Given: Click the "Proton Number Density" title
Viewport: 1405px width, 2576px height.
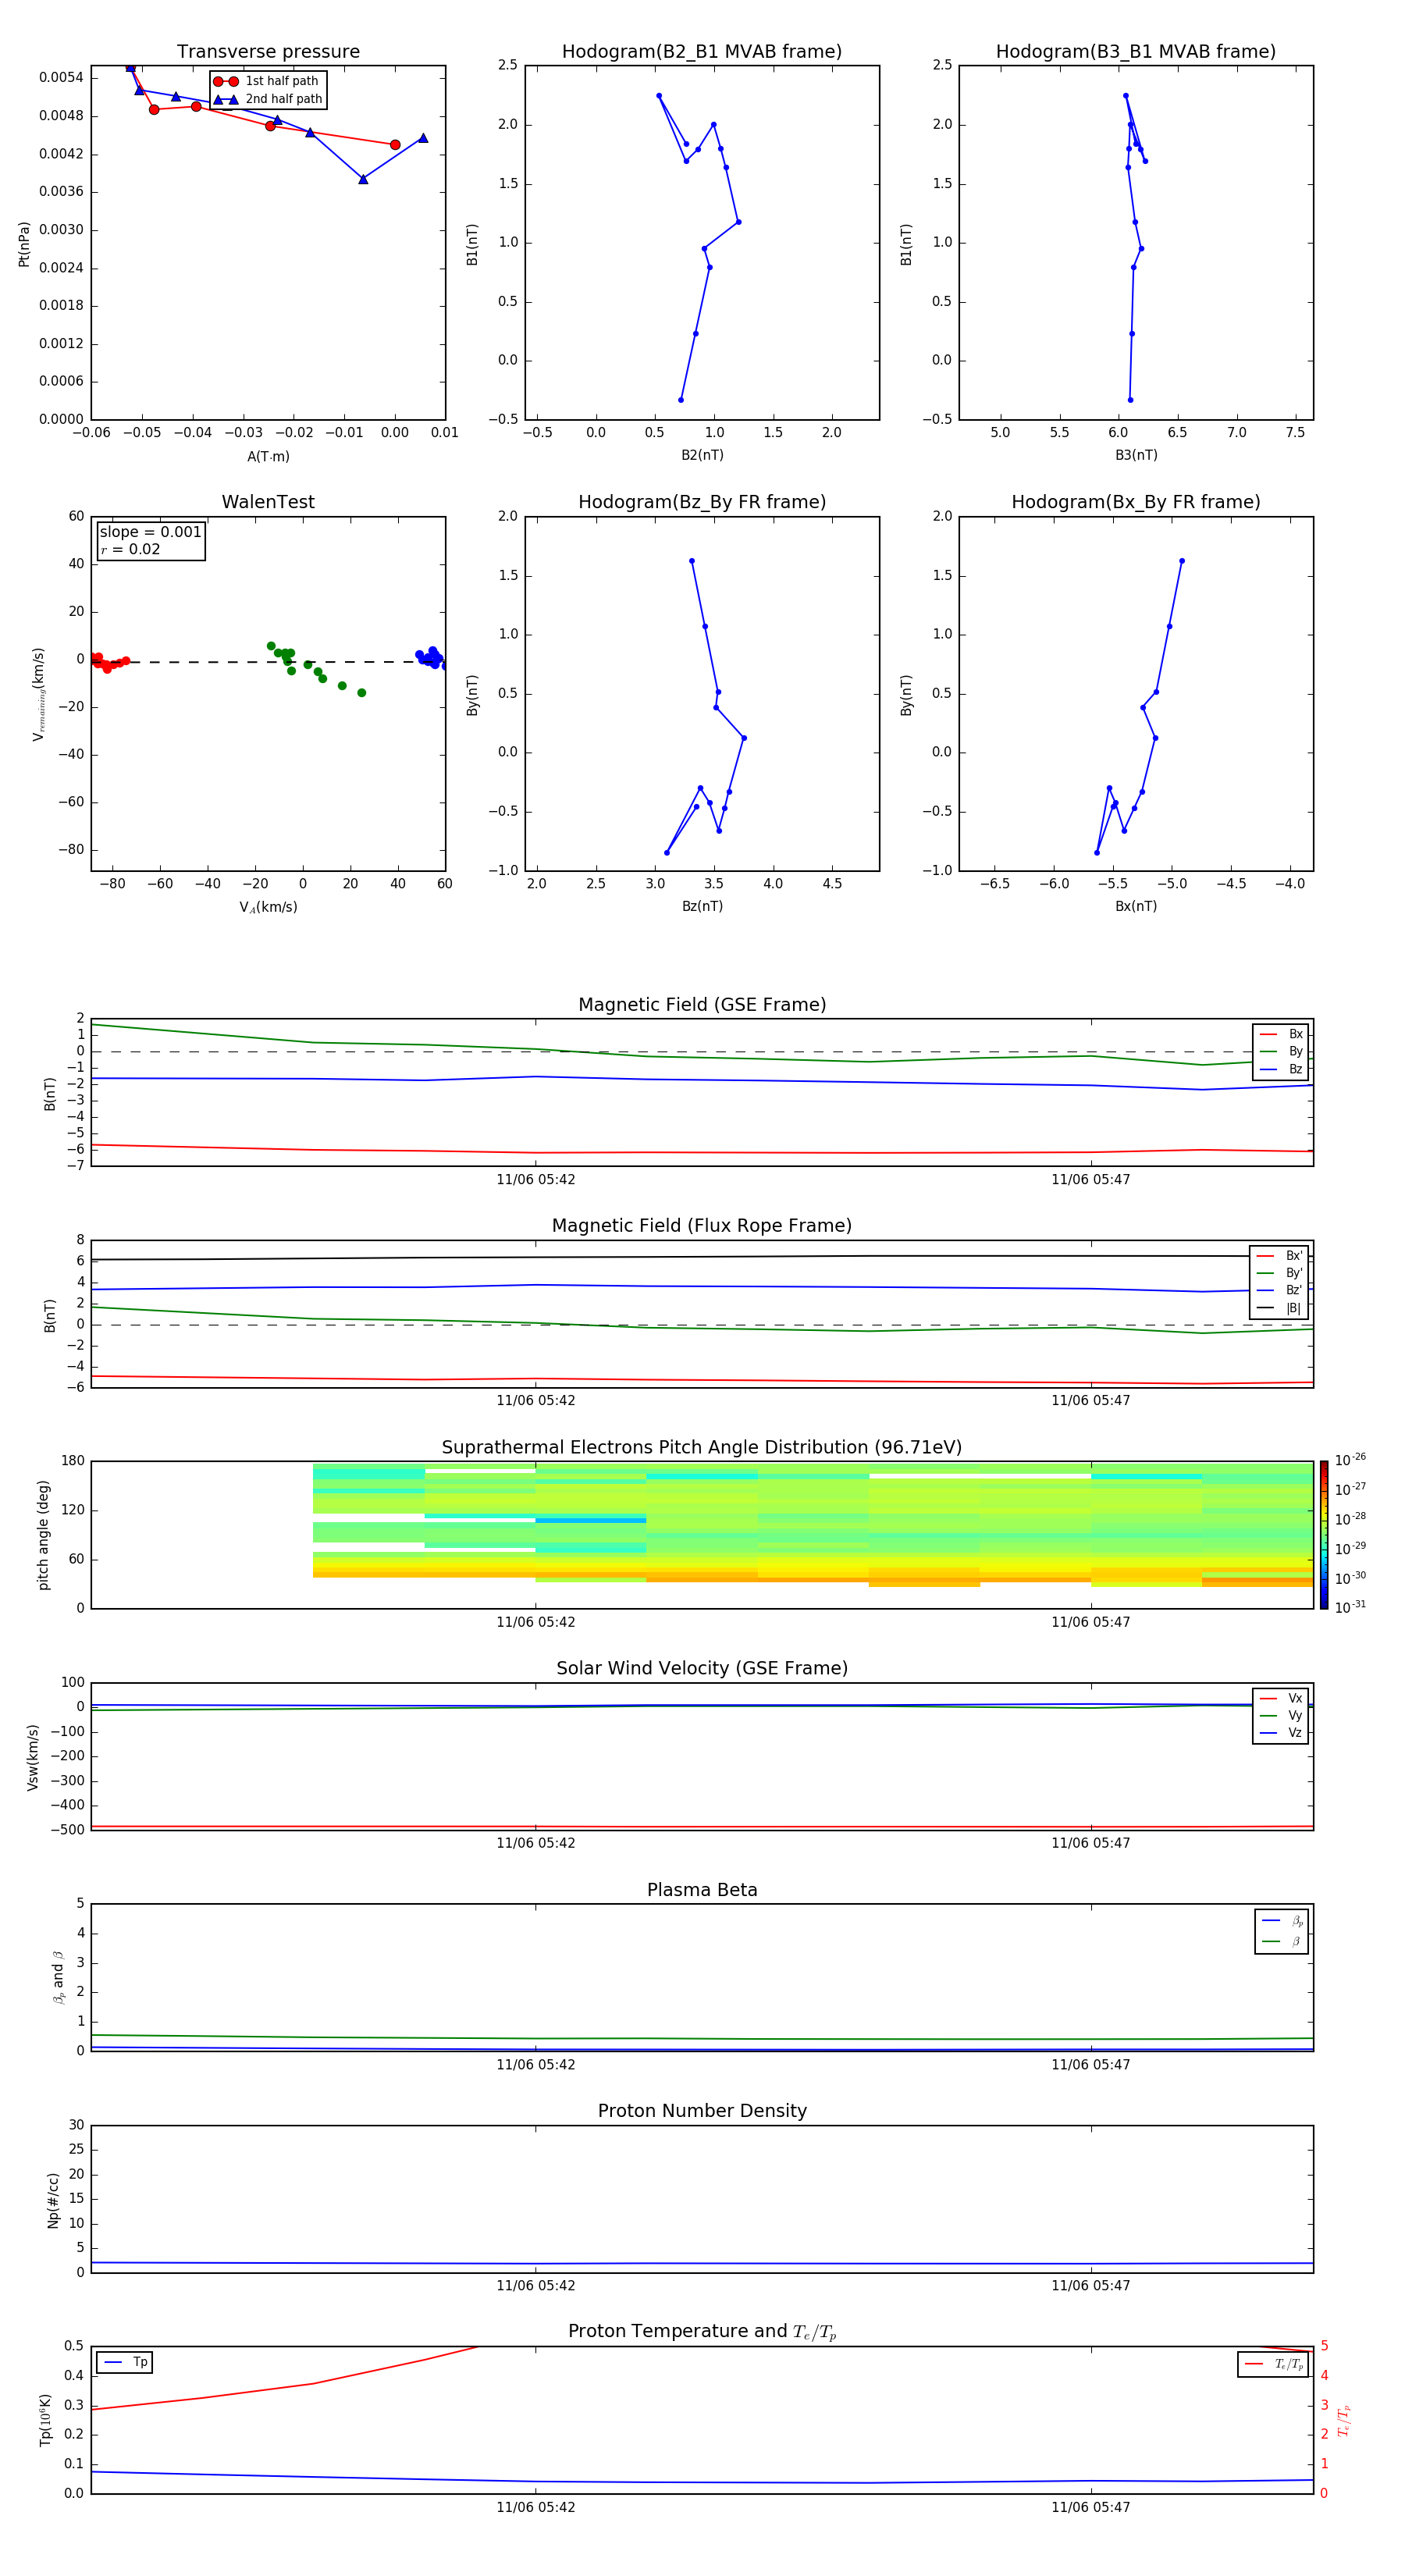Looking at the screenshot, I should pos(702,2111).
